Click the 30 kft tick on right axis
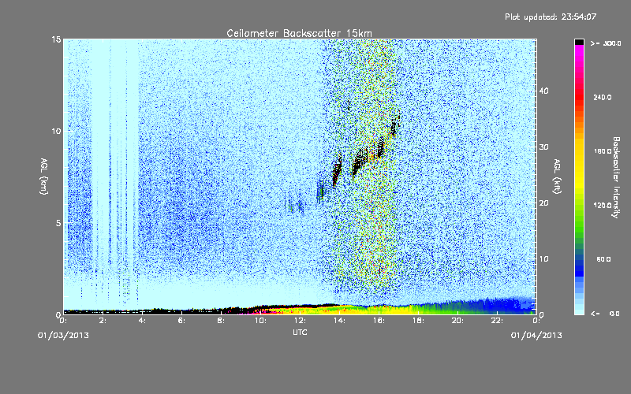The width and height of the screenshot is (631, 394). click(x=543, y=147)
